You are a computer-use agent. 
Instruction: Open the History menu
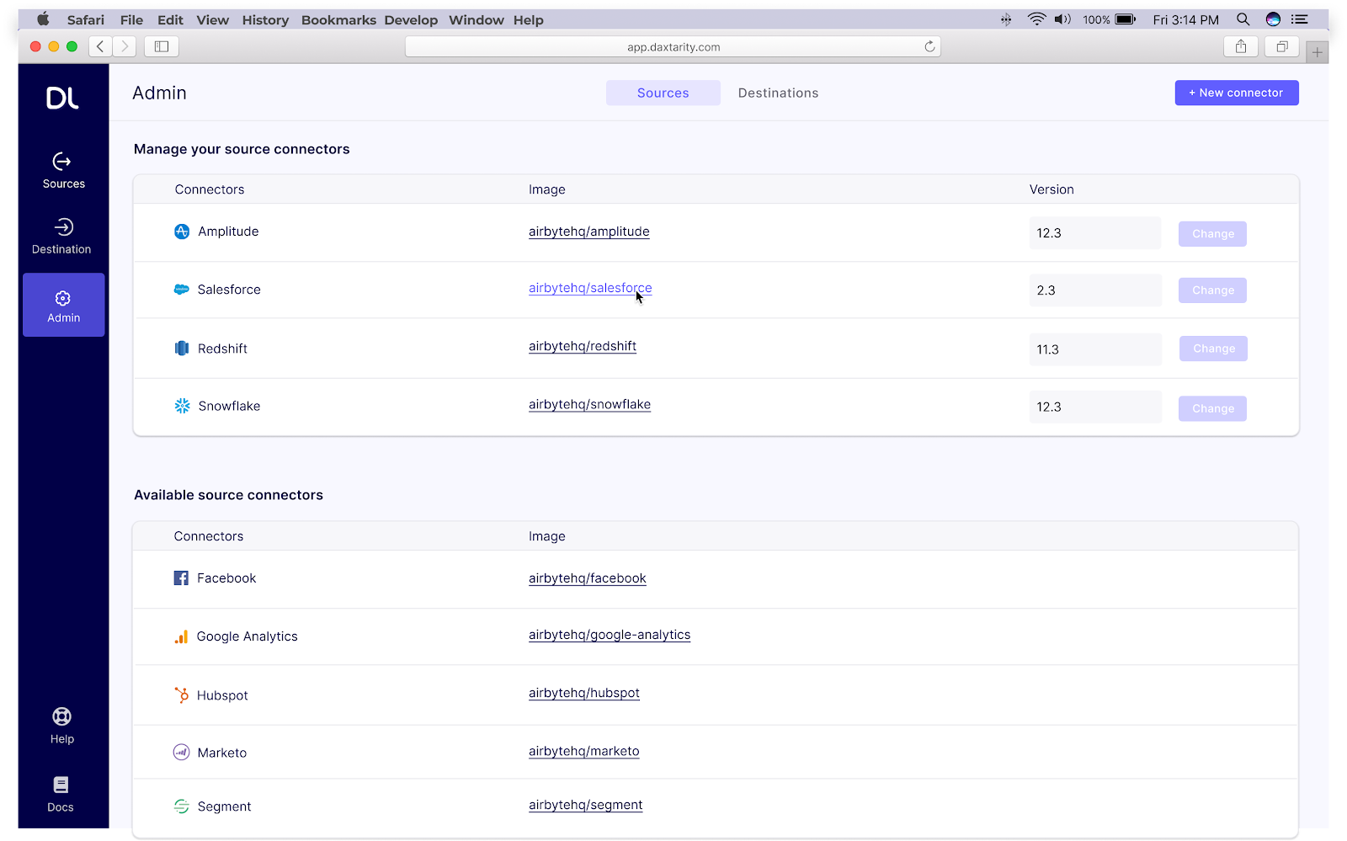265,20
